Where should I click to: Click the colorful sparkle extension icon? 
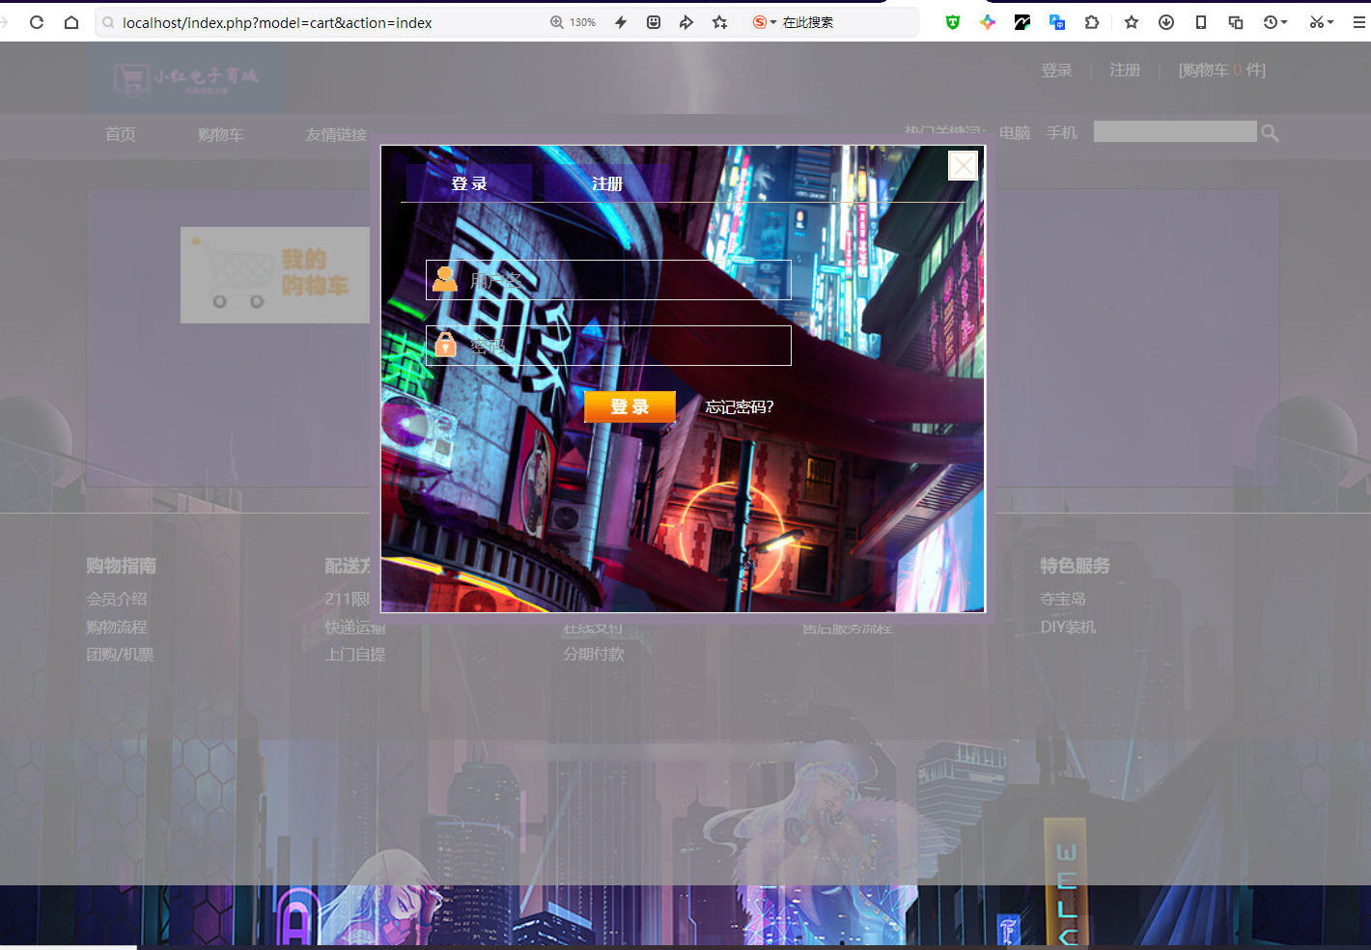point(988,22)
